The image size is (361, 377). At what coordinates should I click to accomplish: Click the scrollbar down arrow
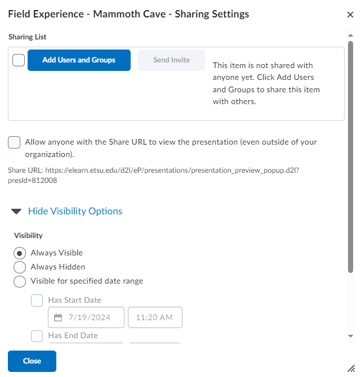click(350, 336)
